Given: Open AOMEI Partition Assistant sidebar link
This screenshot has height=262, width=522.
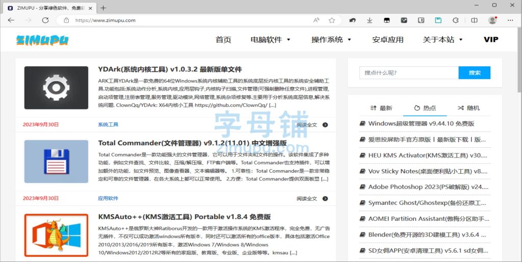Looking at the screenshot, I should (429, 219).
